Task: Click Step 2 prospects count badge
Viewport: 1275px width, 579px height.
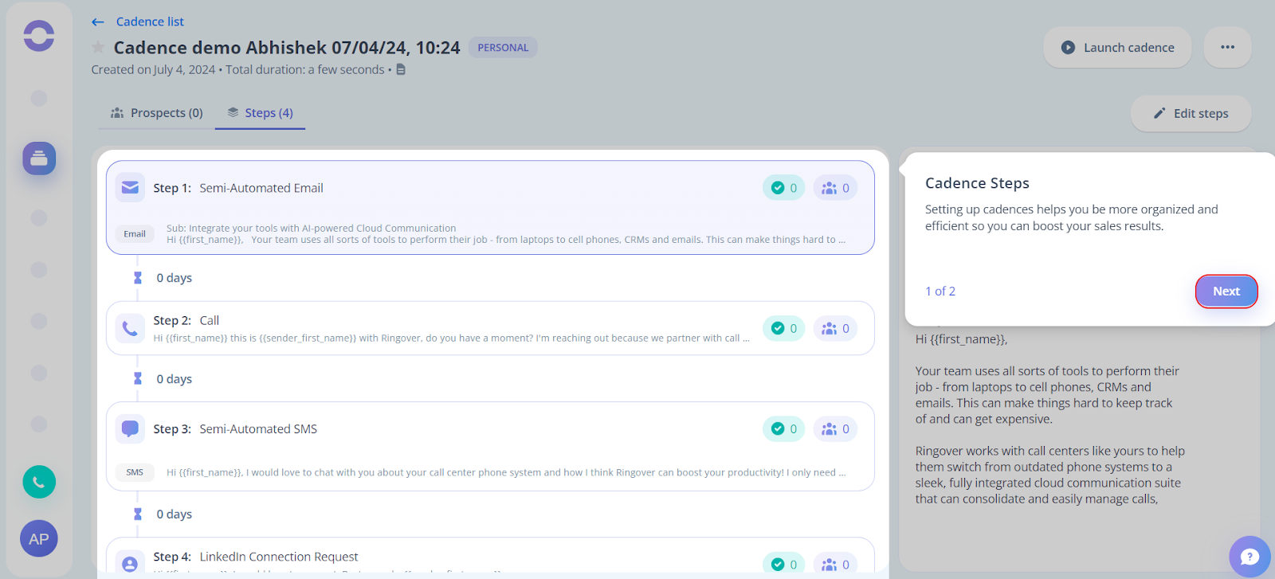Action: point(835,328)
